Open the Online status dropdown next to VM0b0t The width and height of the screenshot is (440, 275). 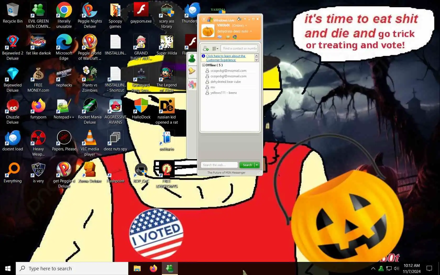246,25
